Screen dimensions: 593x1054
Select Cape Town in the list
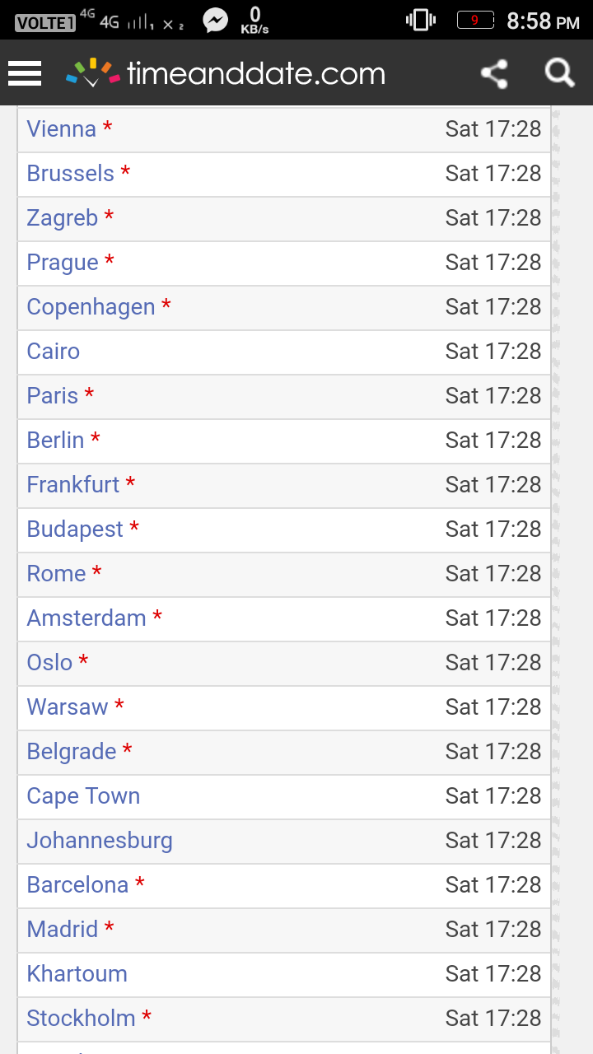tap(83, 795)
